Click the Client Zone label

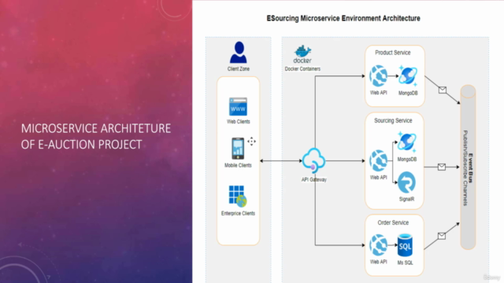238,69
